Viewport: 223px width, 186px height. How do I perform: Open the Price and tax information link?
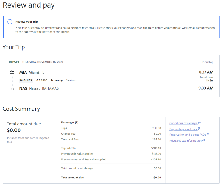pyautogui.click(x=185, y=141)
